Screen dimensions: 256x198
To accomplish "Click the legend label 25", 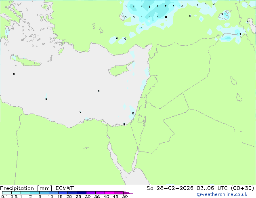I will (x=78, y=196).
